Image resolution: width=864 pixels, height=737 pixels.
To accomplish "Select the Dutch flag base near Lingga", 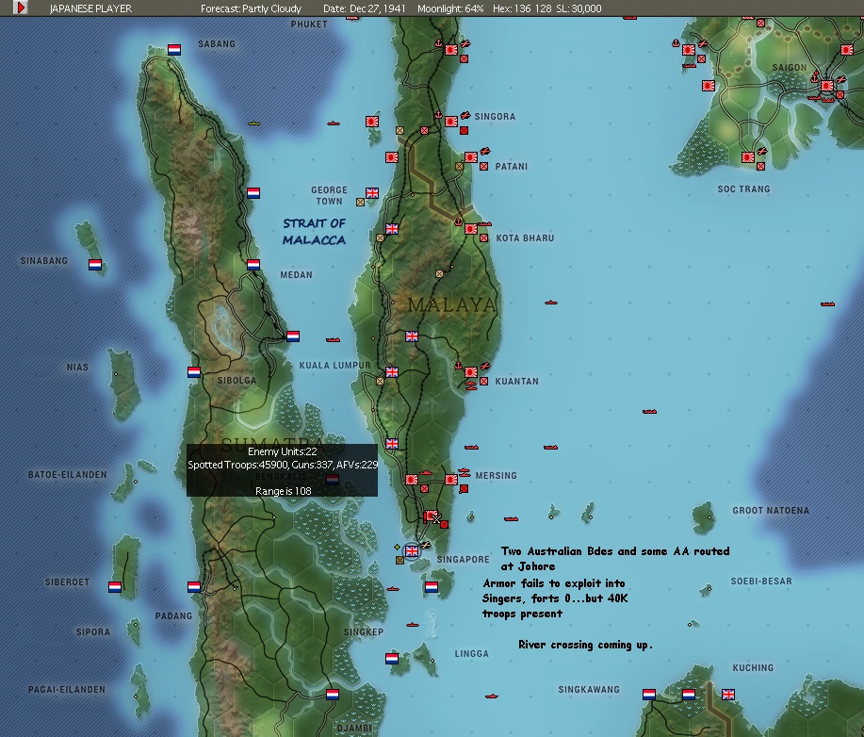I will [x=392, y=659].
